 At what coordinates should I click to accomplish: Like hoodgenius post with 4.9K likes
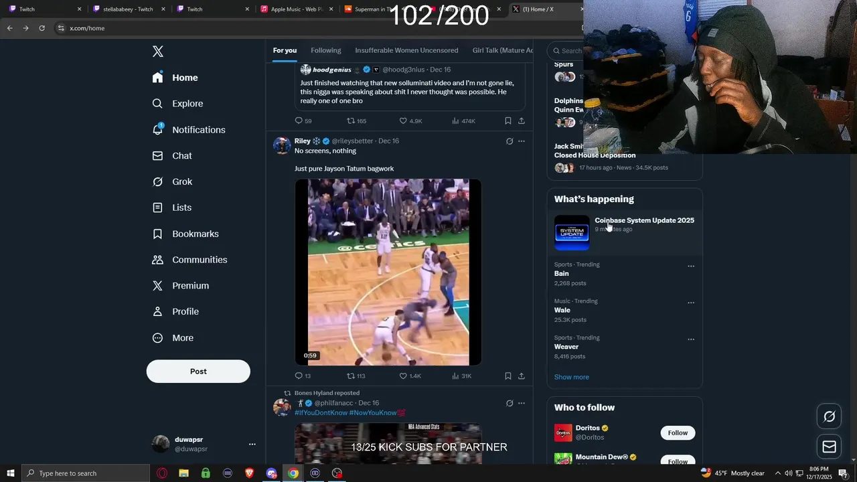[410, 121]
